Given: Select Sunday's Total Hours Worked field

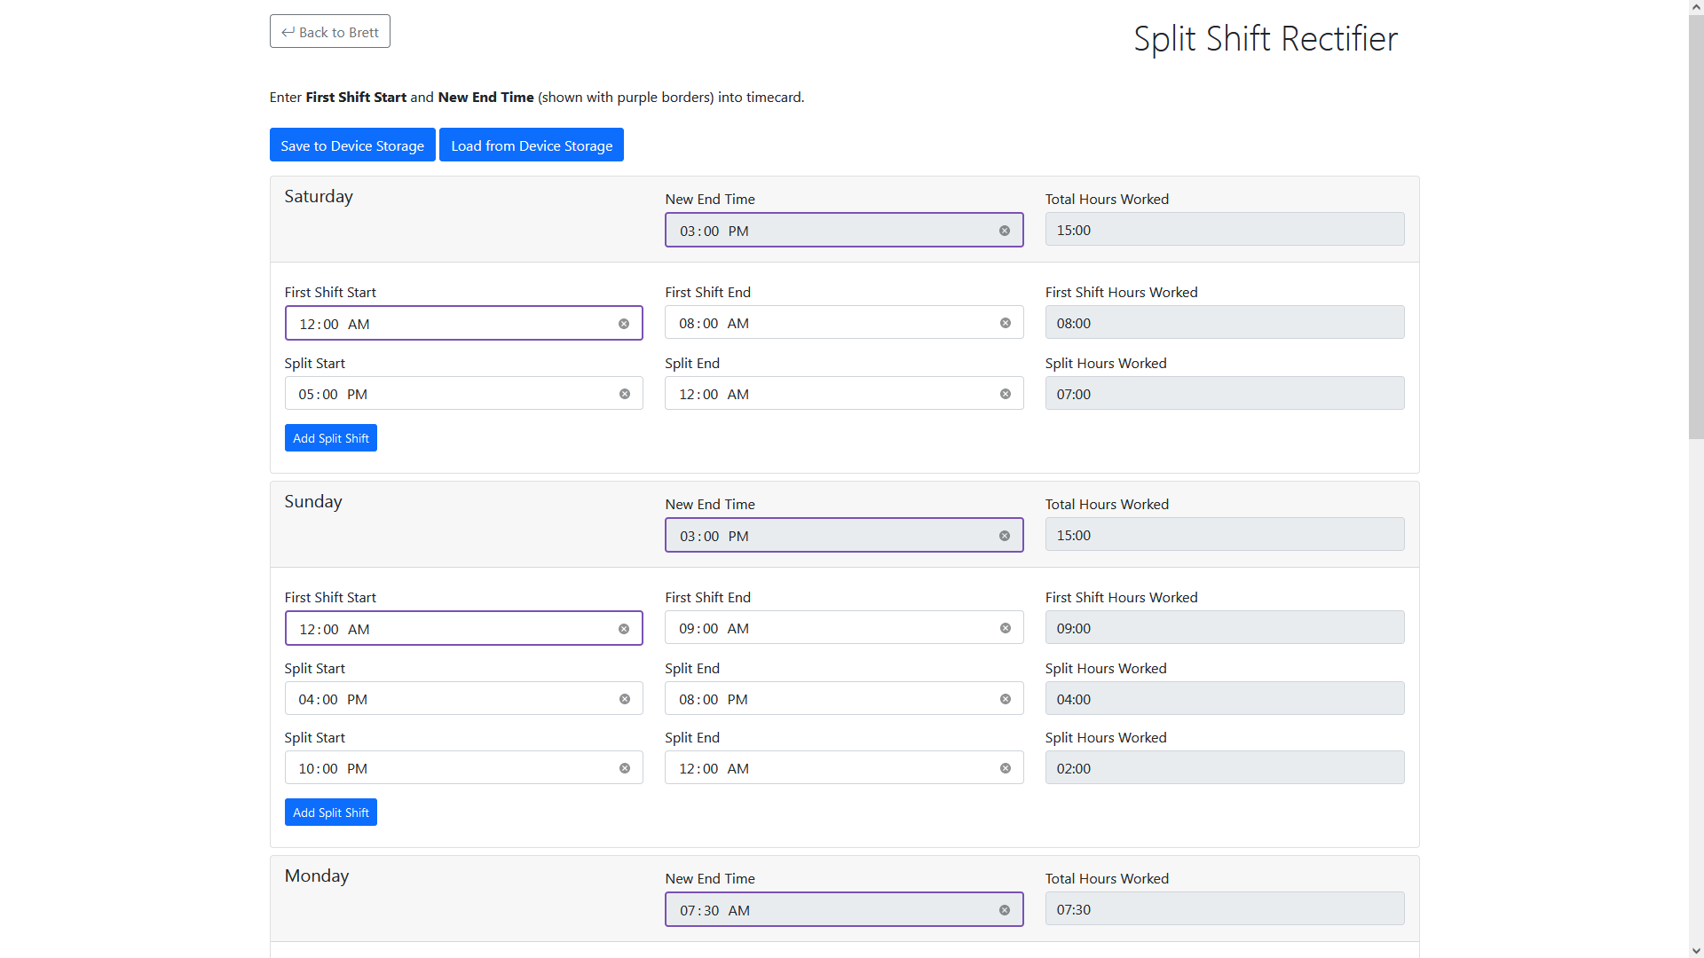Looking at the screenshot, I should tap(1225, 535).
